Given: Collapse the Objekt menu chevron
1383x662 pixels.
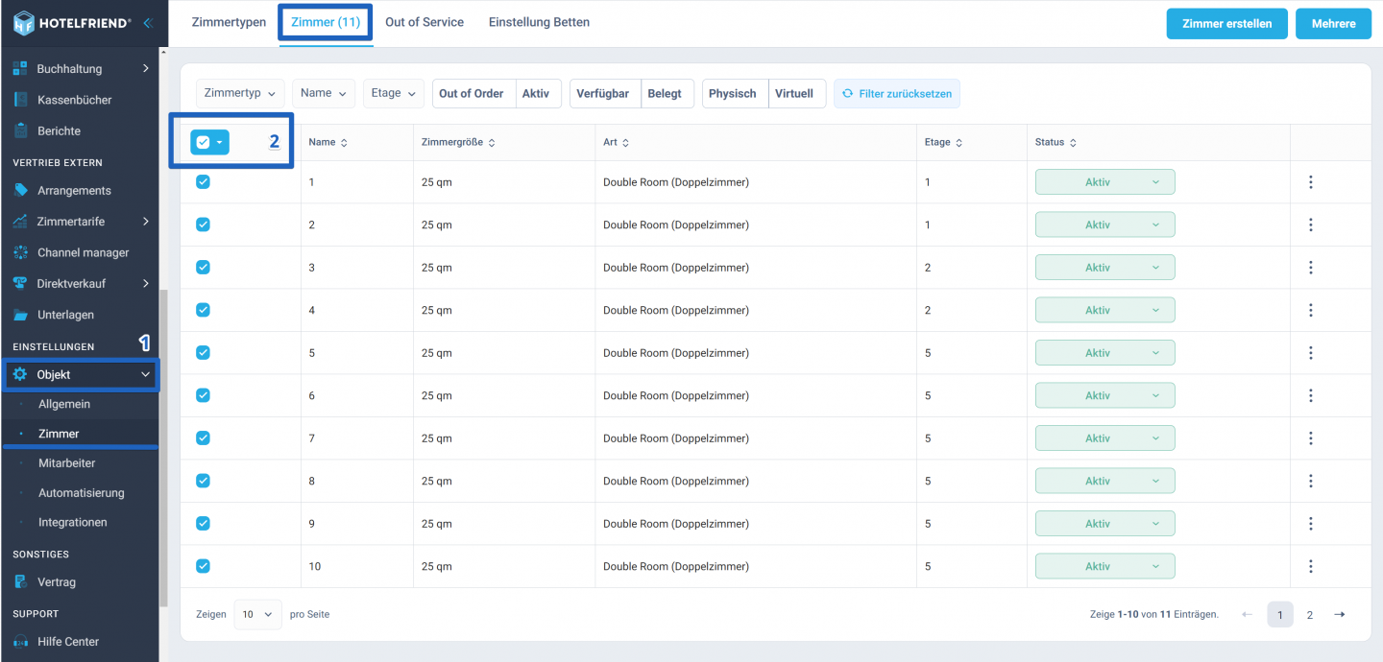Looking at the screenshot, I should 146,374.
